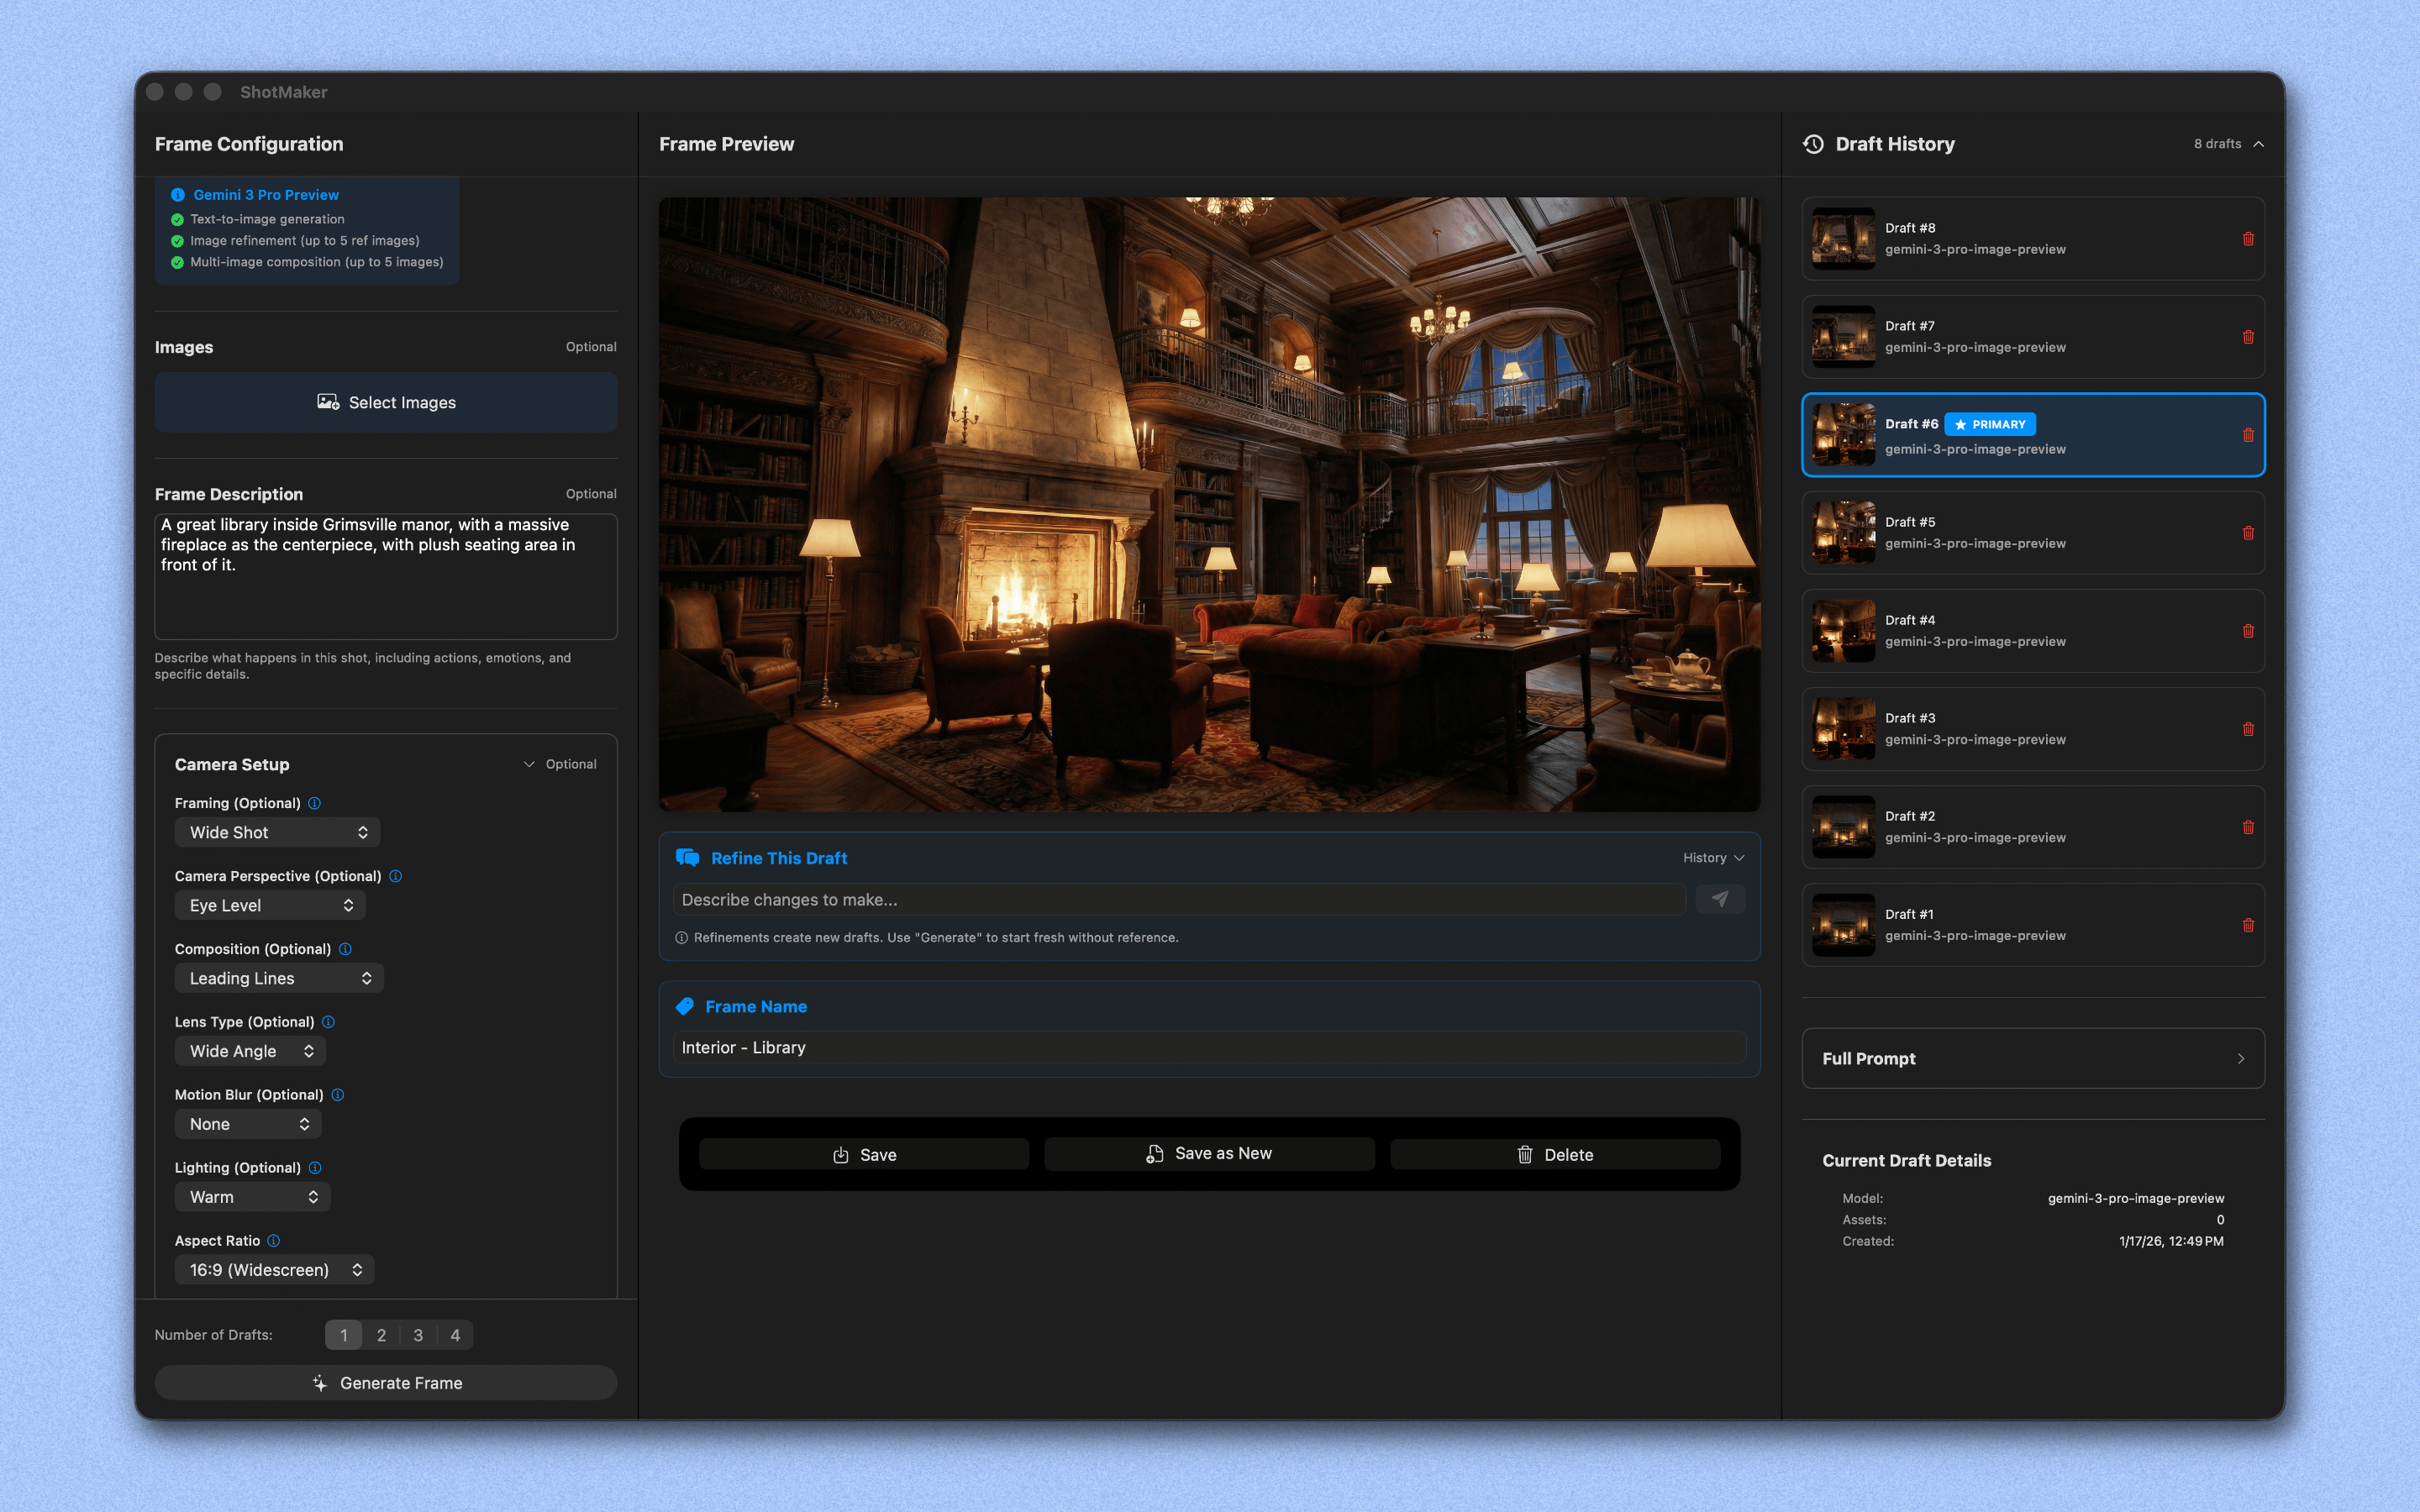Open the History menu in the refine panel
The width and height of the screenshot is (2420, 1512).
[1712, 857]
